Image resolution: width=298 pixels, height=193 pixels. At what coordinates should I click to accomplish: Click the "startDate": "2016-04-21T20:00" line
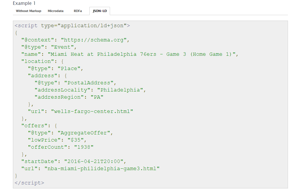74,162
